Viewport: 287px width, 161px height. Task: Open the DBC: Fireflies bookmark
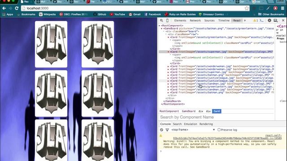[x=74, y=14]
